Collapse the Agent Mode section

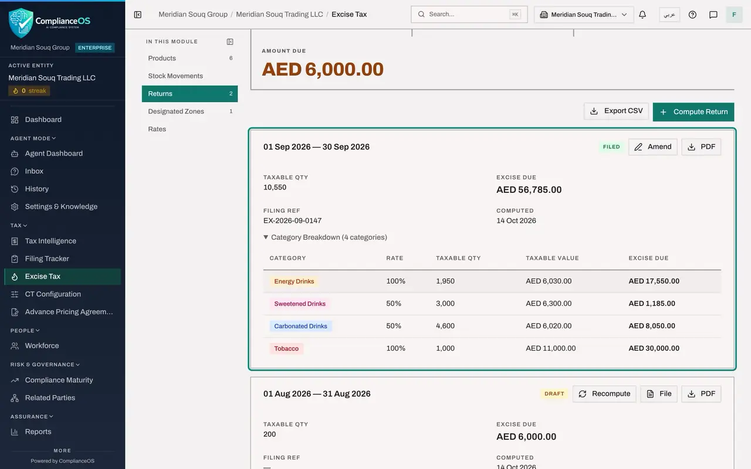coord(33,138)
